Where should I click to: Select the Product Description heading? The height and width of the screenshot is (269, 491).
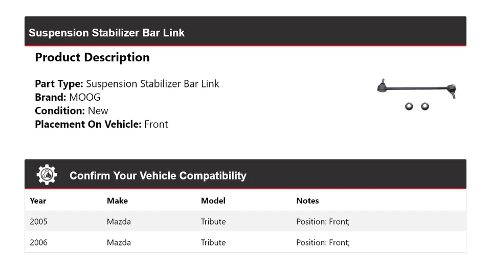click(x=92, y=57)
